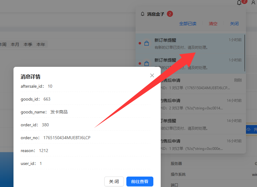257x187 pixels.
Task: Open the first 新订单提醒 notification
Action: click(190, 44)
